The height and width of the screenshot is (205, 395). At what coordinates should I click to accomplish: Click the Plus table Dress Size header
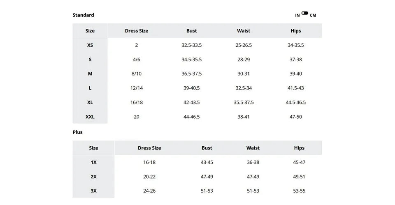149,148
